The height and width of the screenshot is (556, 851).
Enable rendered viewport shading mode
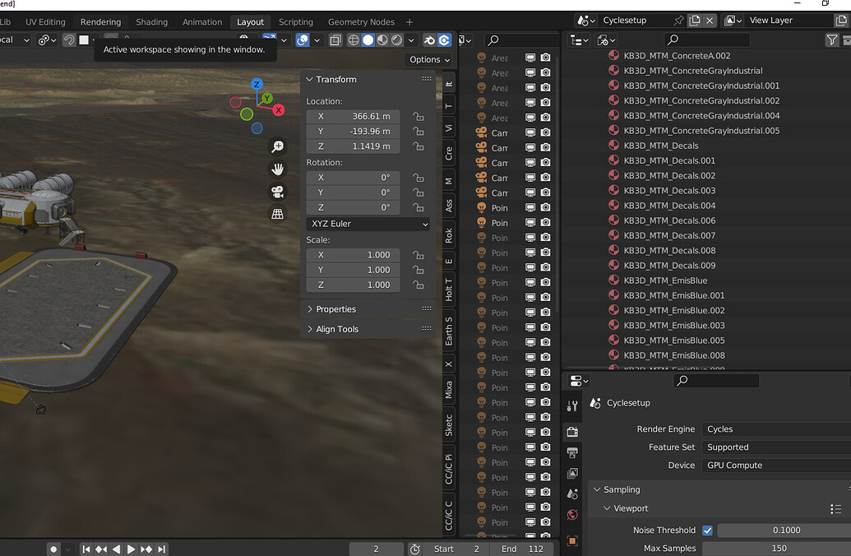[x=395, y=39]
